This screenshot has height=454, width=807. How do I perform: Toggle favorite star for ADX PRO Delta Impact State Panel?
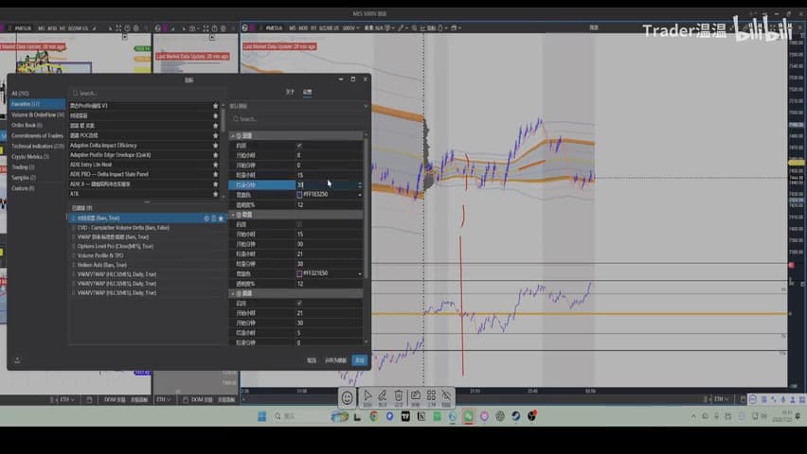[x=216, y=175]
